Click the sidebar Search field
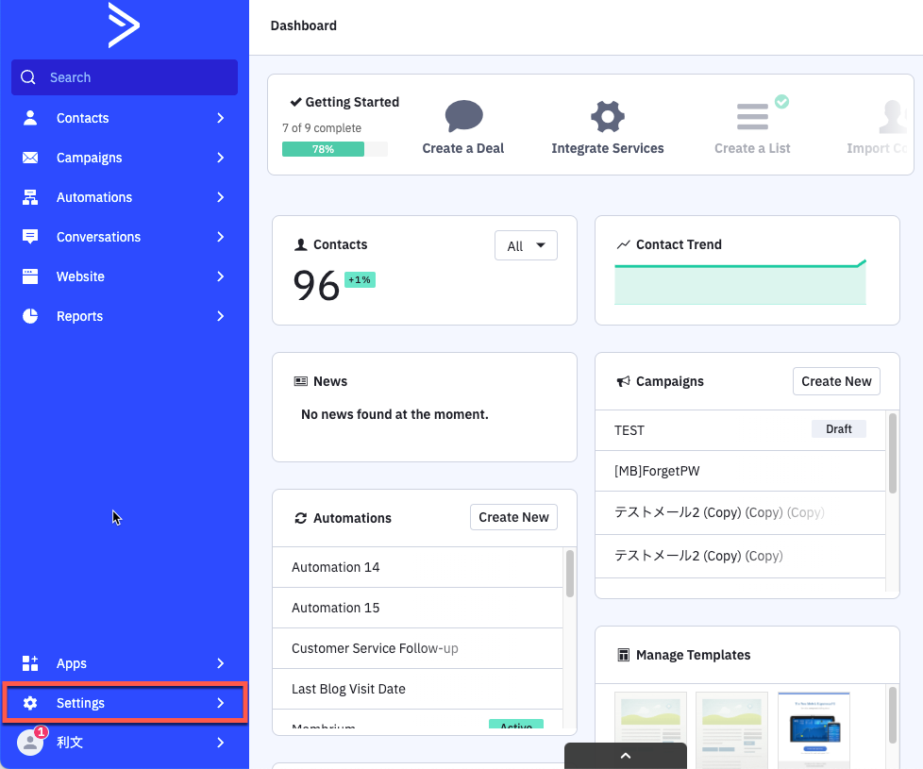The image size is (923, 769). tap(125, 77)
